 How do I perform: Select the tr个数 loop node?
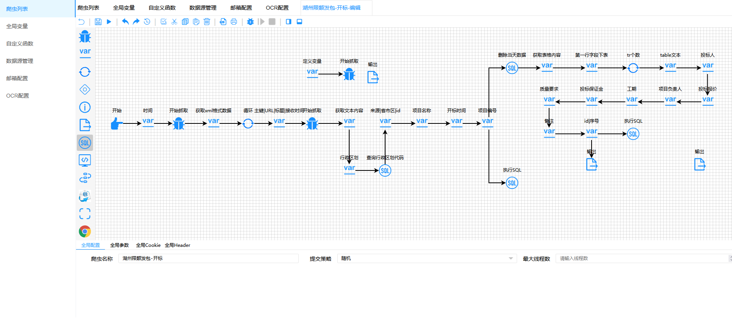pyautogui.click(x=633, y=68)
